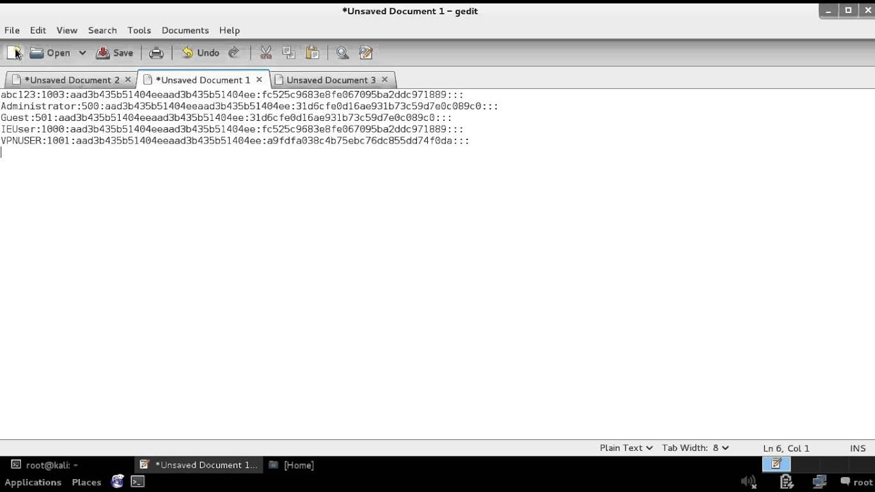This screenshot has height=492, width=875.
Task: Close the Unsaved Document 2 tab
Action: [x=127, y=79]
